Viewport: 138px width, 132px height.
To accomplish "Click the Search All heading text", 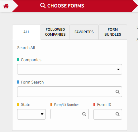I will pyautogui.click(x=26, y=48).
